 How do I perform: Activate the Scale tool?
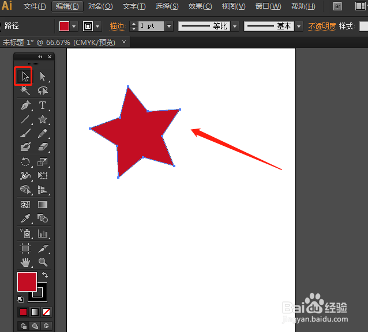43,162
